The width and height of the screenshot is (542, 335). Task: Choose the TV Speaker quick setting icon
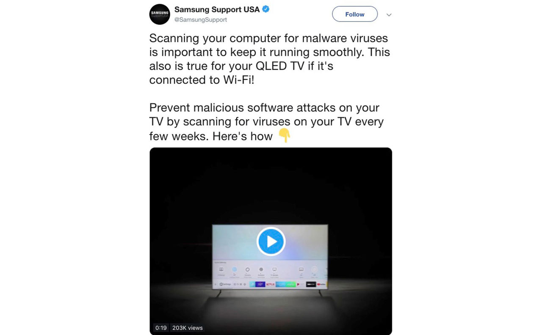274,269
